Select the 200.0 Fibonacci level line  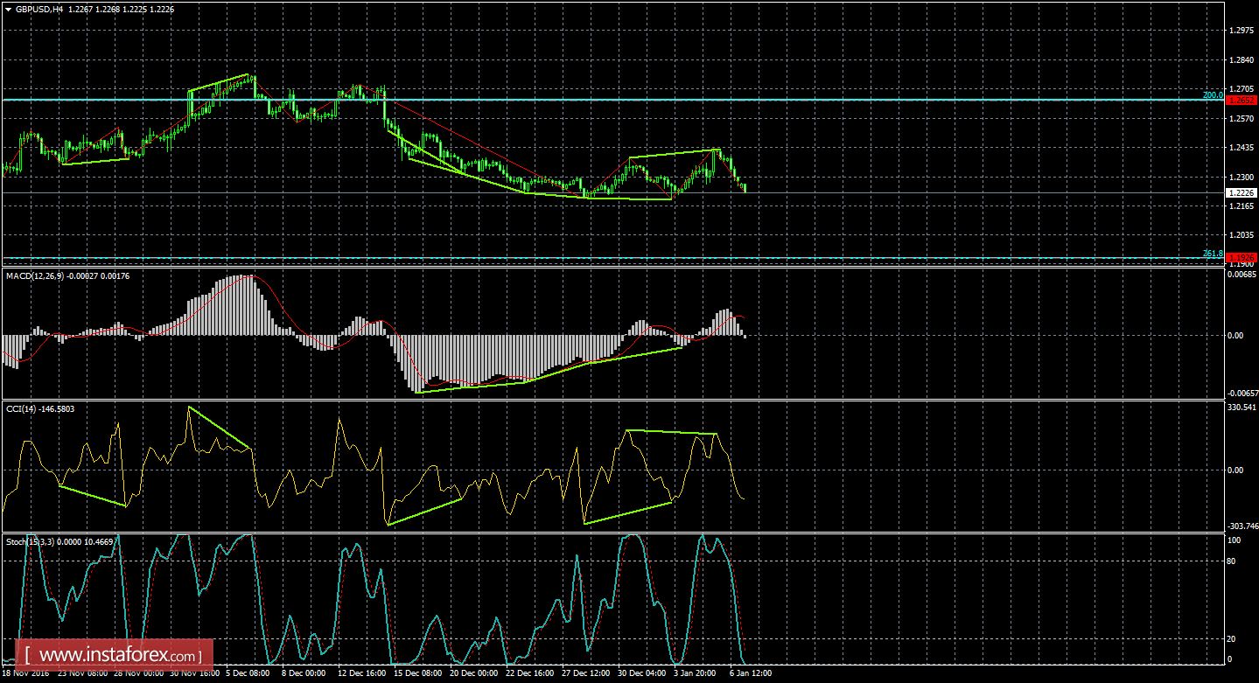click(612, 99)
